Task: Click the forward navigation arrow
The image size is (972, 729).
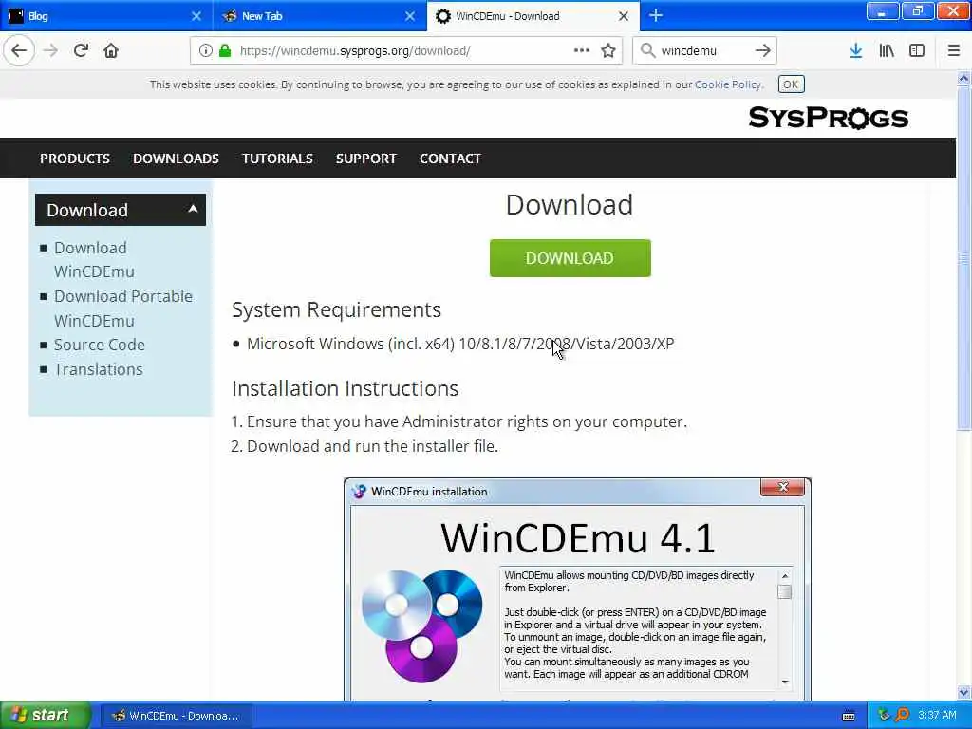Action: pos(51,50)
